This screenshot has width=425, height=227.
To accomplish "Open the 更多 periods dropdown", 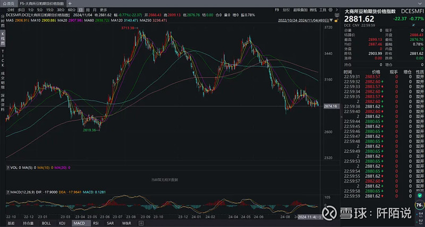I will (104, 10).
